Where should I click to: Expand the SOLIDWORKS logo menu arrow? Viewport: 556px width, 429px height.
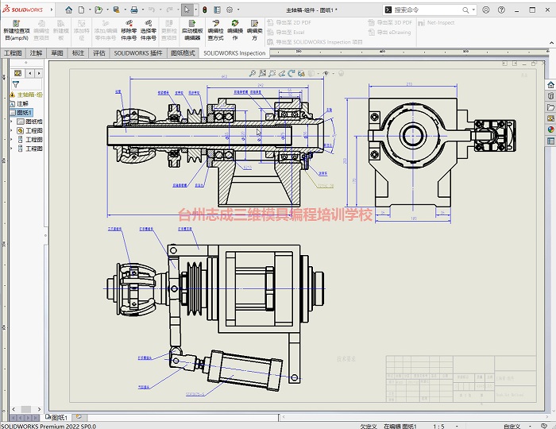click(52, 10)
